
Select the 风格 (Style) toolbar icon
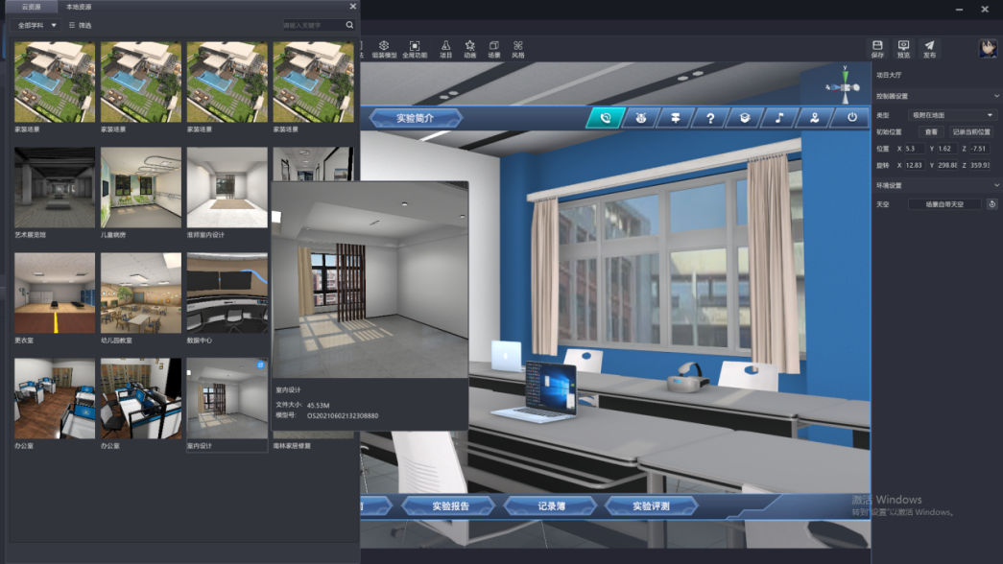[518, 49]
